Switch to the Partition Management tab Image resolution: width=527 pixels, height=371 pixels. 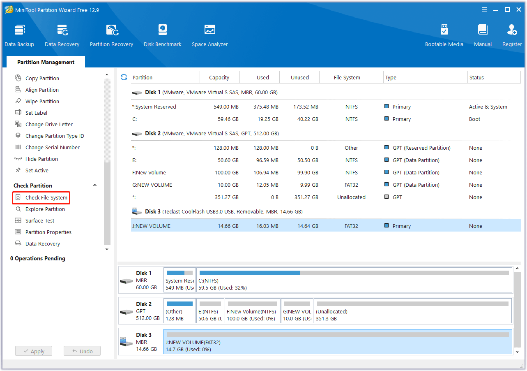(46, 63)
